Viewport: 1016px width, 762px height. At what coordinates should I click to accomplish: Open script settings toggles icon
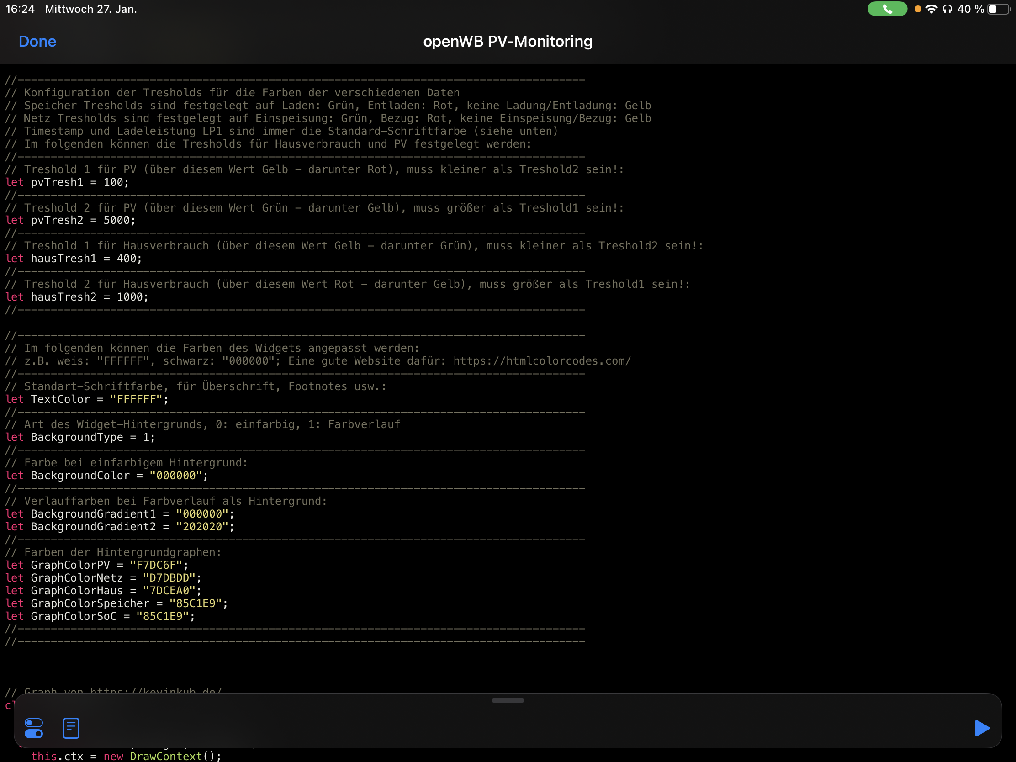[33, 728]
